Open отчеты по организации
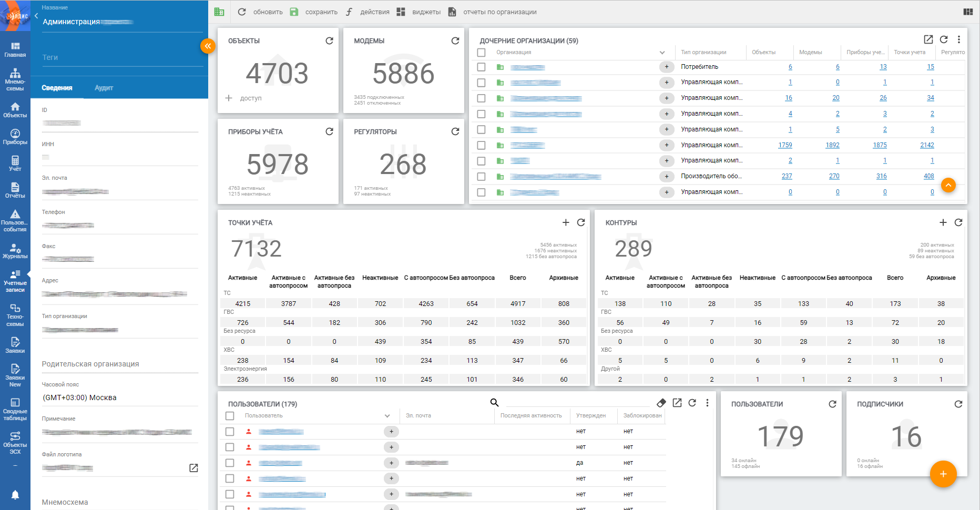Viewport: 980px width, 510px height. click(x=493, y=12)
